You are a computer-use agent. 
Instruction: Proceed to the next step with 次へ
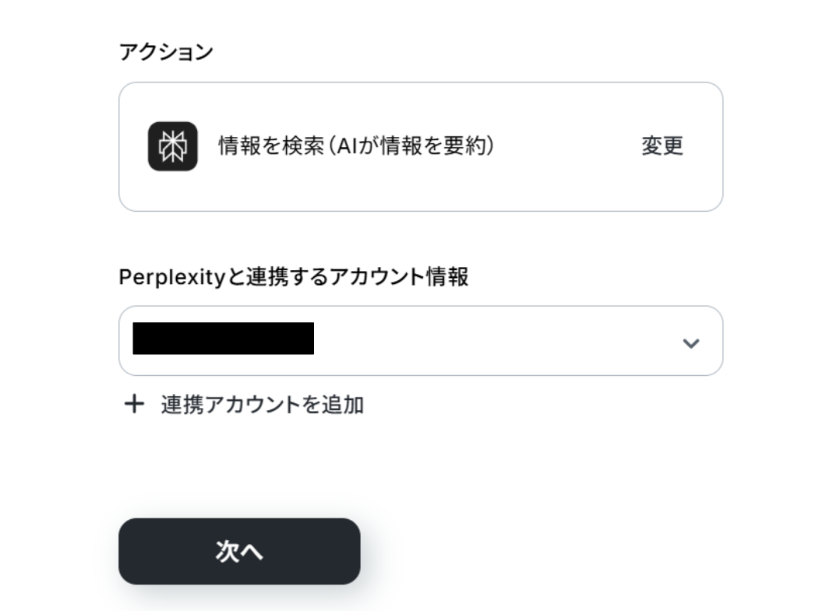pos(239,551)
